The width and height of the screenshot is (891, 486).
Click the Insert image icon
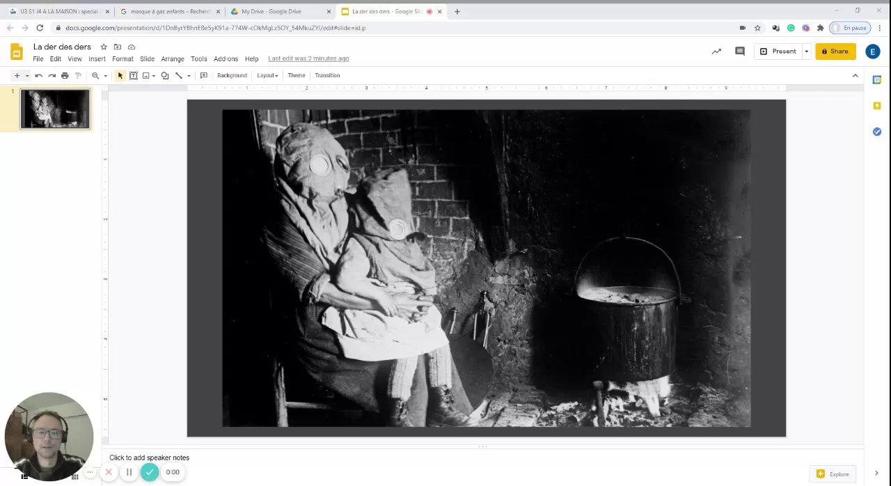tap(145, 75)
